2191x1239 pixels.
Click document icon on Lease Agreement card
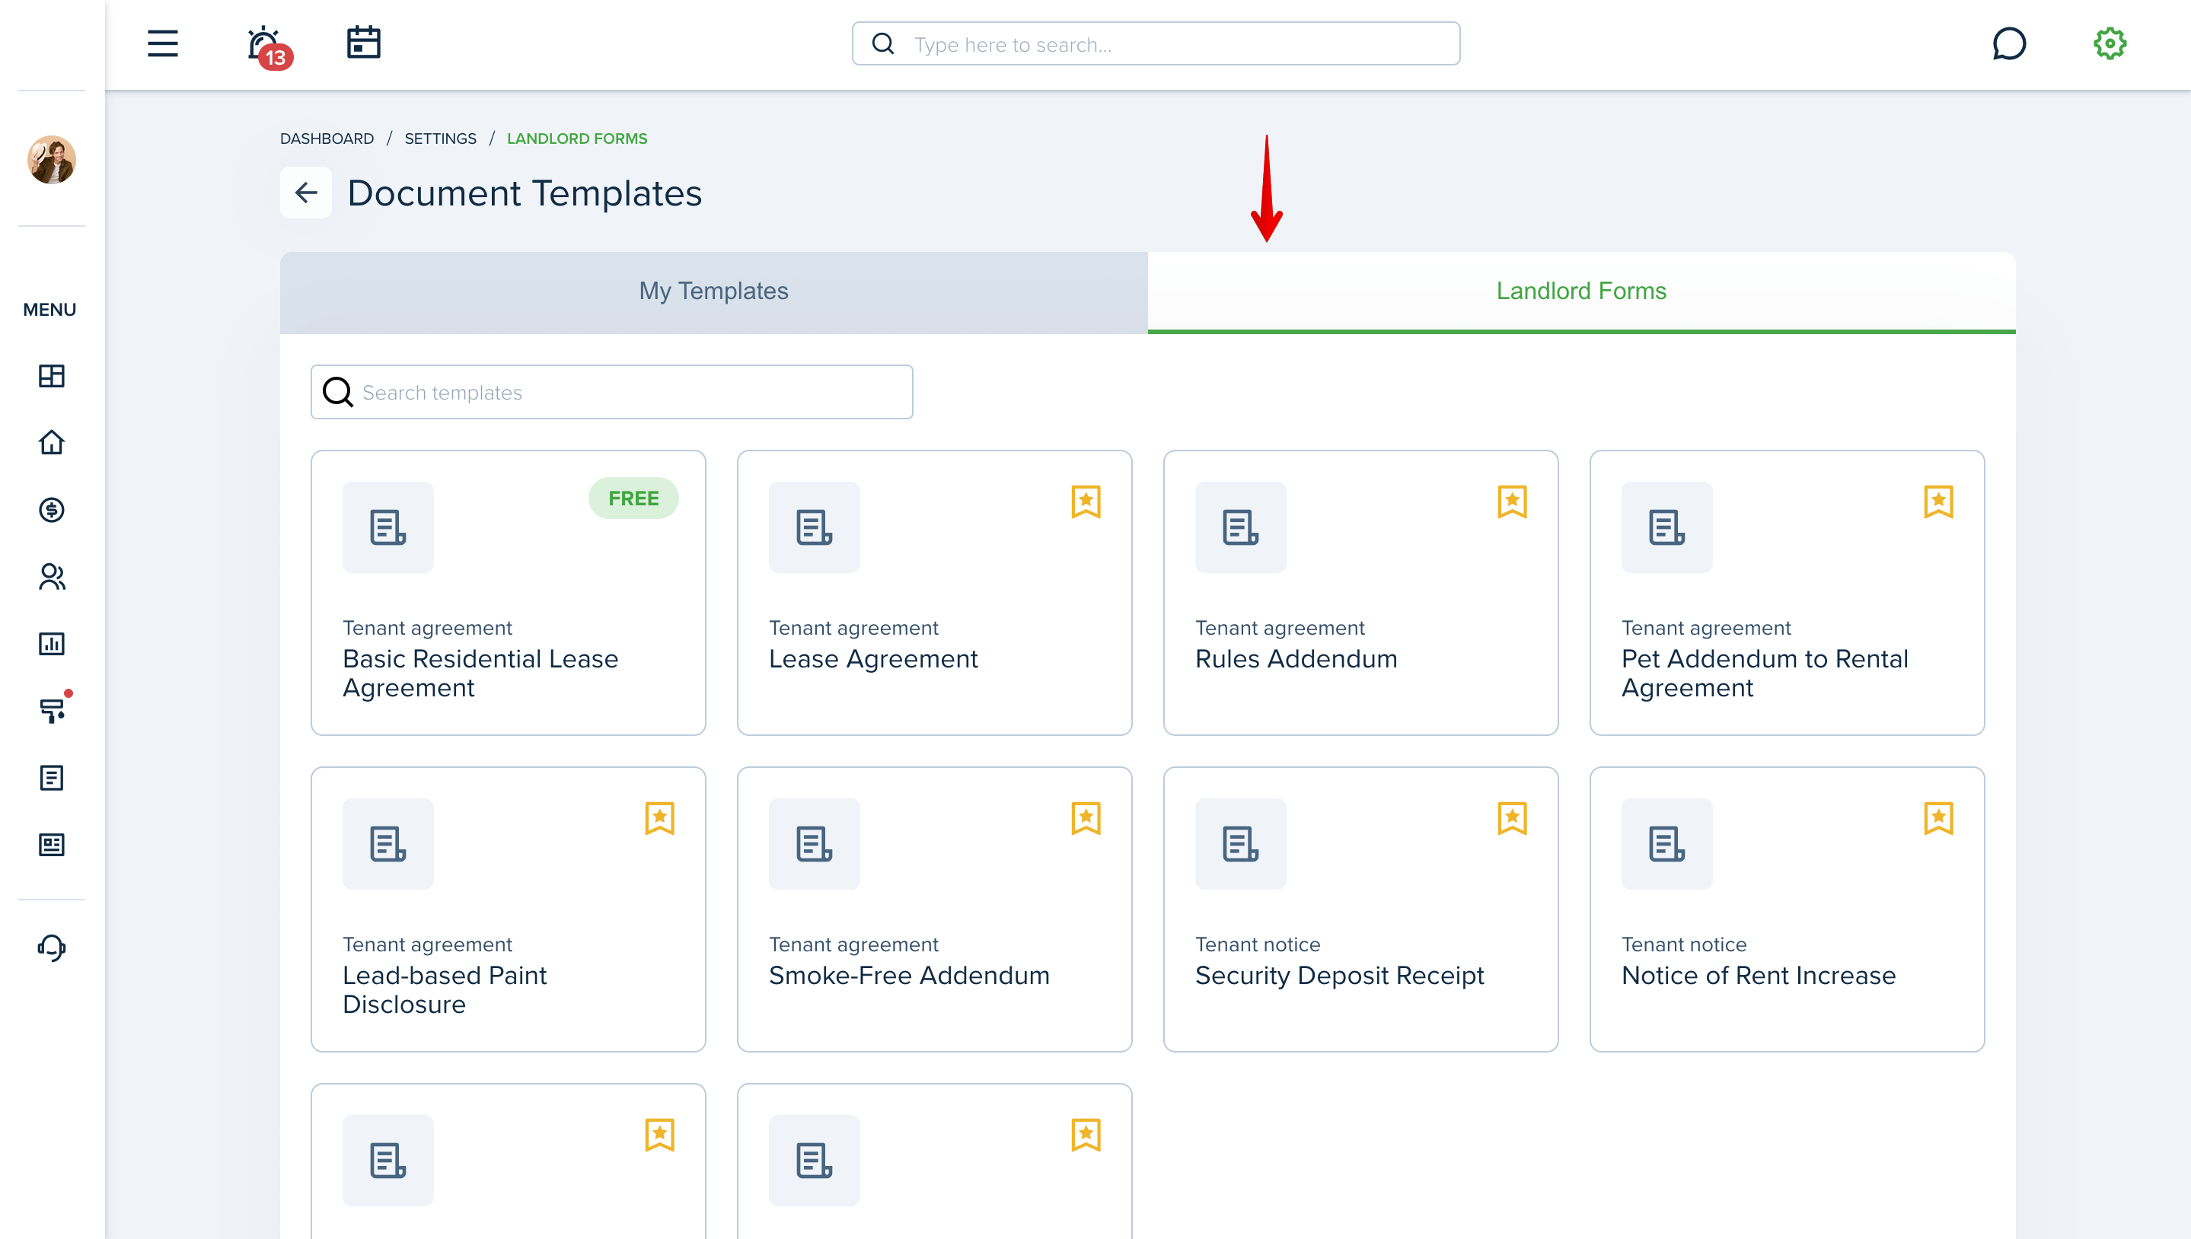point(815,527)
